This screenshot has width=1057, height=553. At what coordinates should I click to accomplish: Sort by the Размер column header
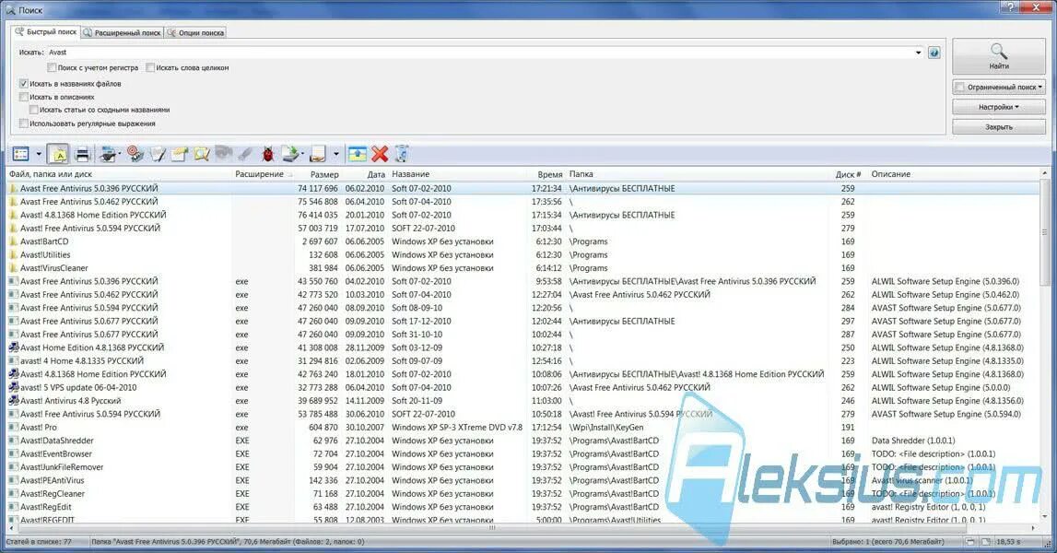point(318,174)
